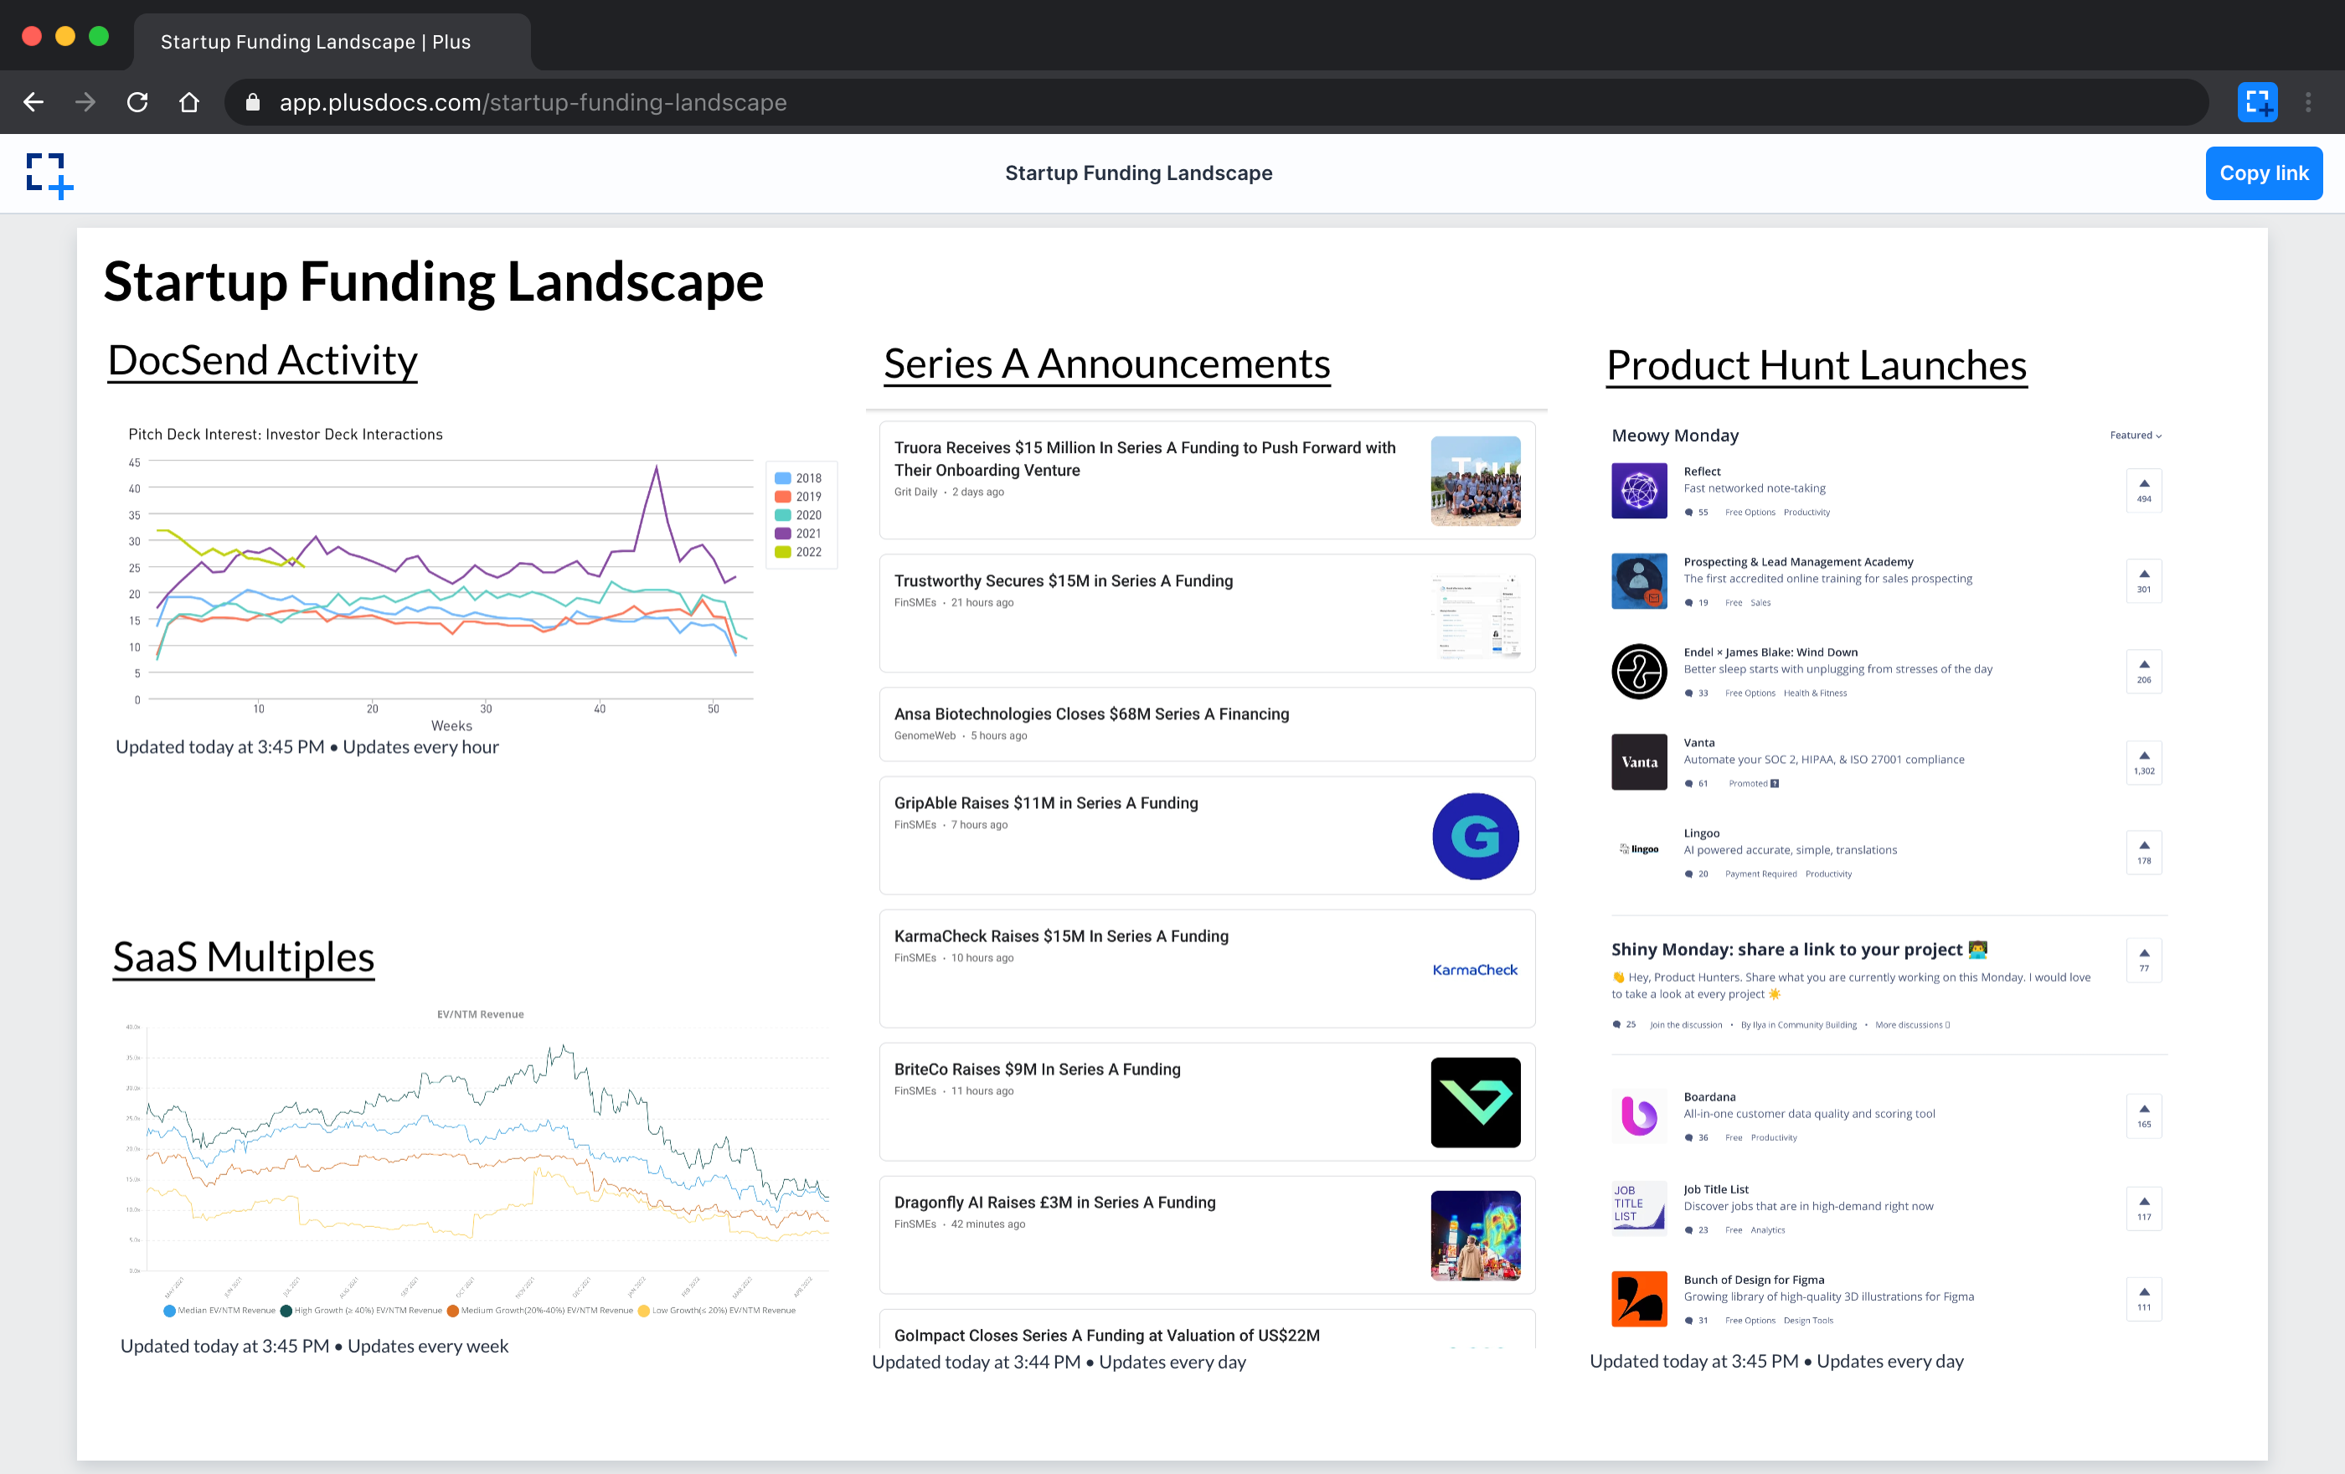Screen dimensions: 2345x1474
Task: Upvote Reflect with the 494 arrow
Action: coord(2143,490)
